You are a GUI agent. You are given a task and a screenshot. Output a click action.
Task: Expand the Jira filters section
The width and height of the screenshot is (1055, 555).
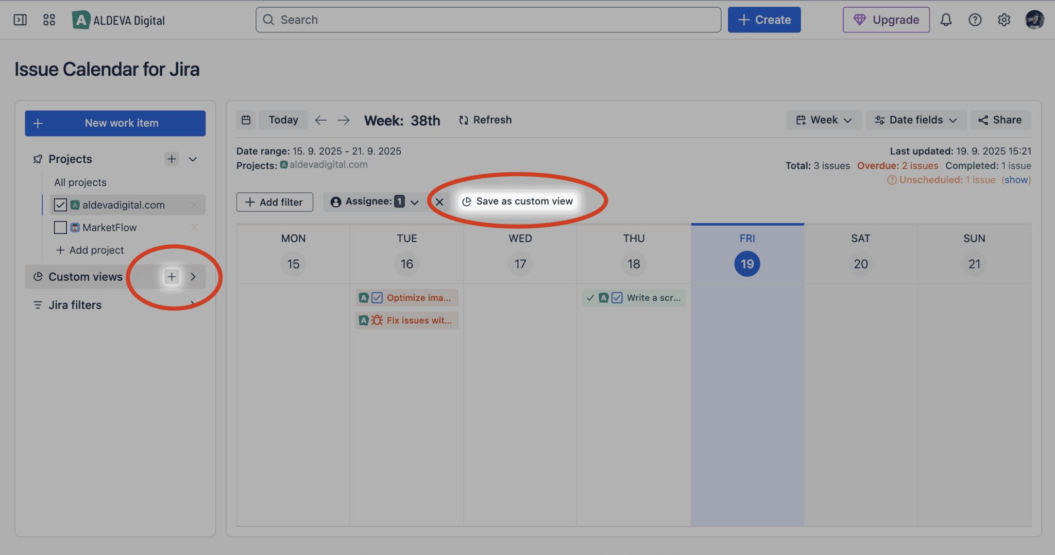[115, 305]
